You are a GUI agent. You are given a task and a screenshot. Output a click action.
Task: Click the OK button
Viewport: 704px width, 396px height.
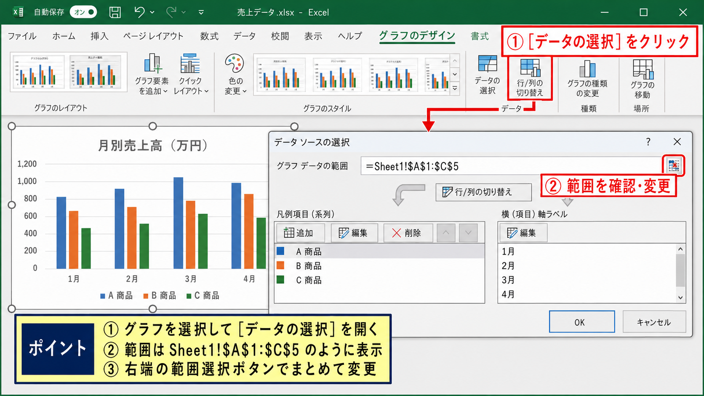[x=581, y=322]
